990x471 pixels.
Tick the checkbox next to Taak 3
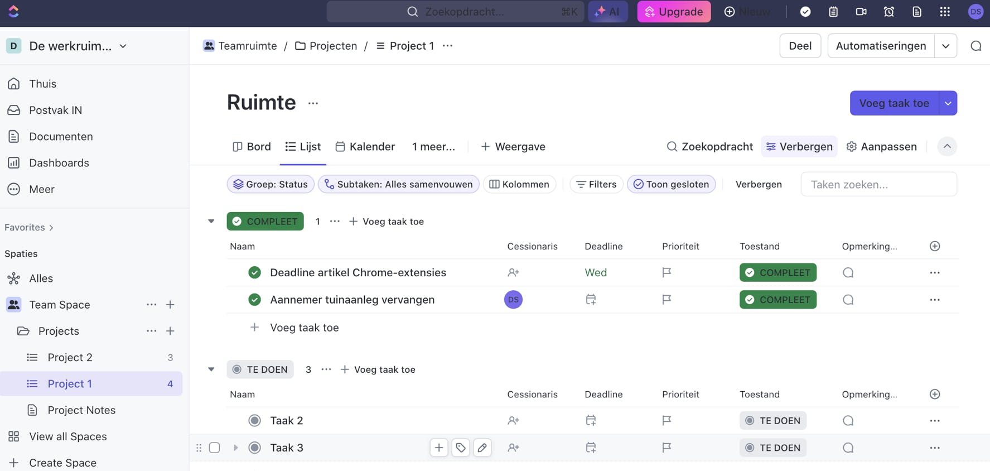pos(215,448)
